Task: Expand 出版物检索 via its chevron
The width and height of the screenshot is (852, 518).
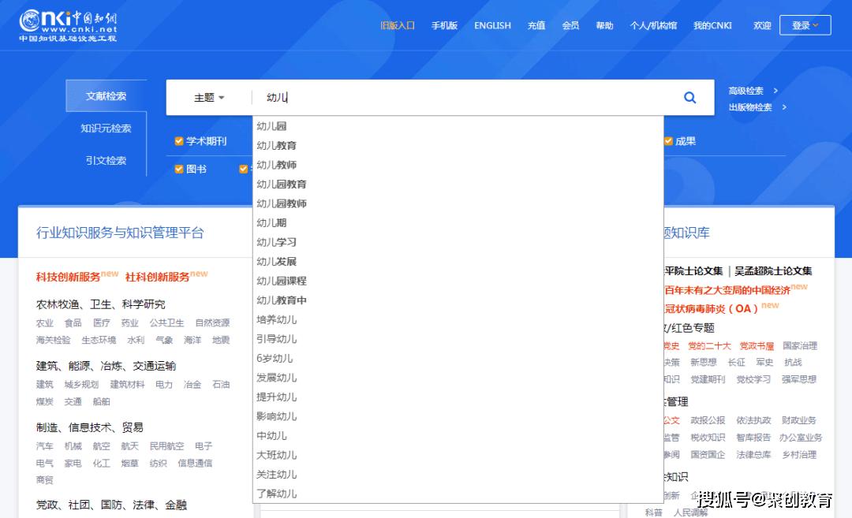Action: [784, 107]
